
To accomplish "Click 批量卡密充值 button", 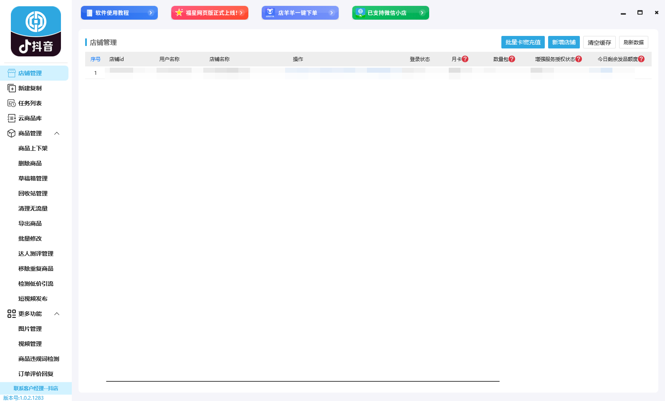I will [523, 42].
